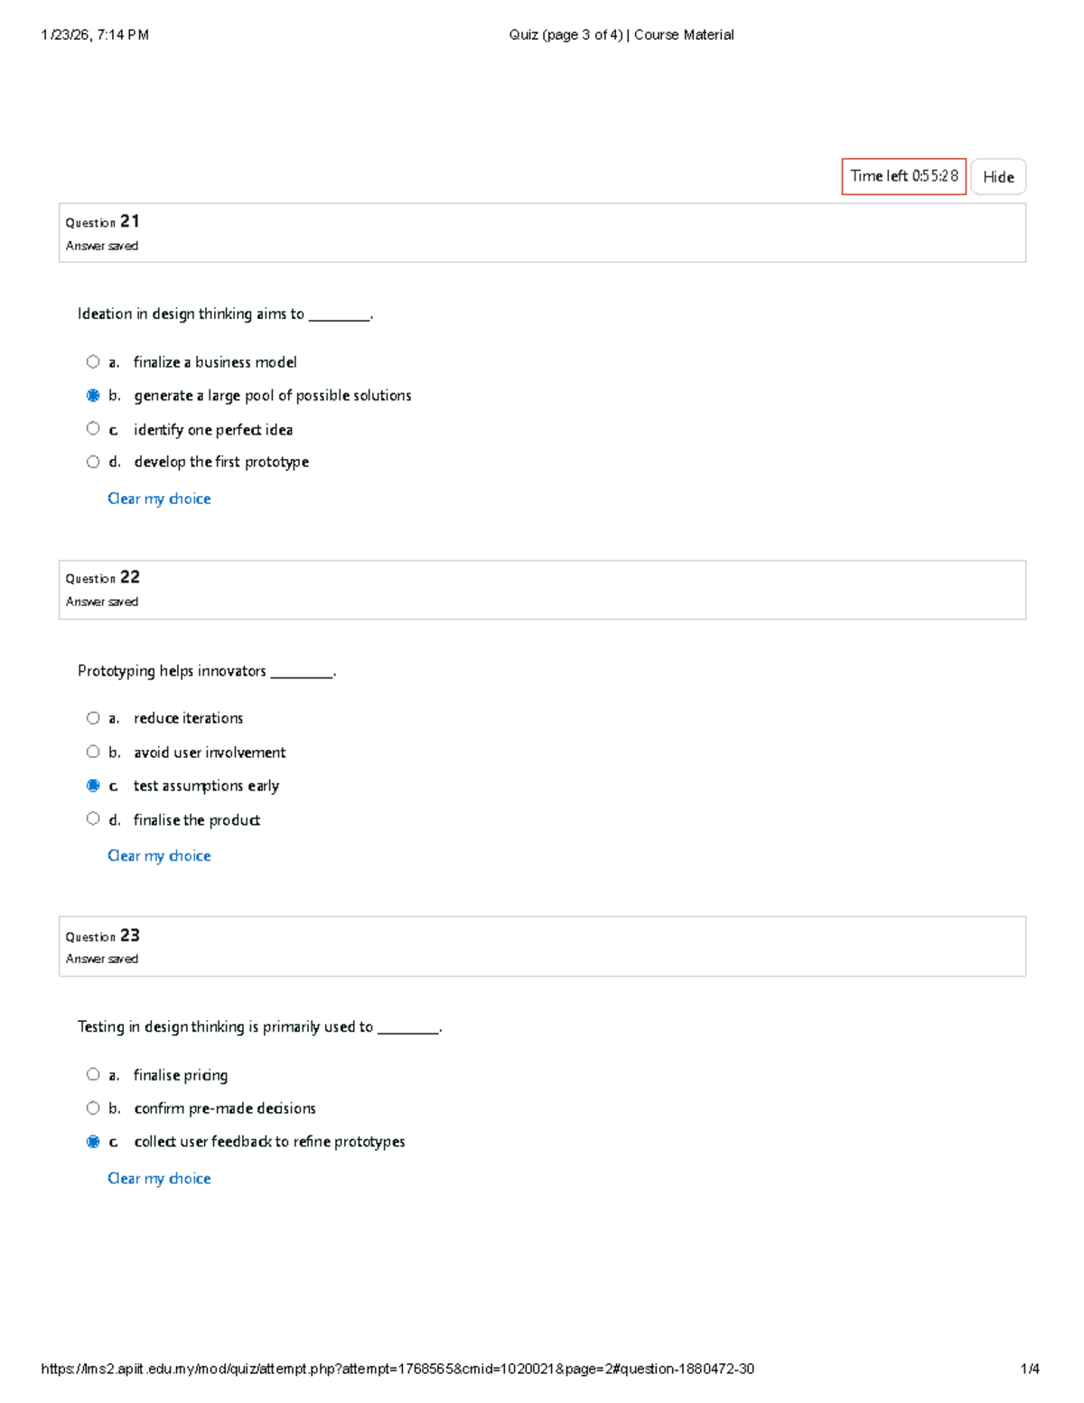Clear my choice for Question 22
The image size is (1084, 1403).
[x=159, y=856]
